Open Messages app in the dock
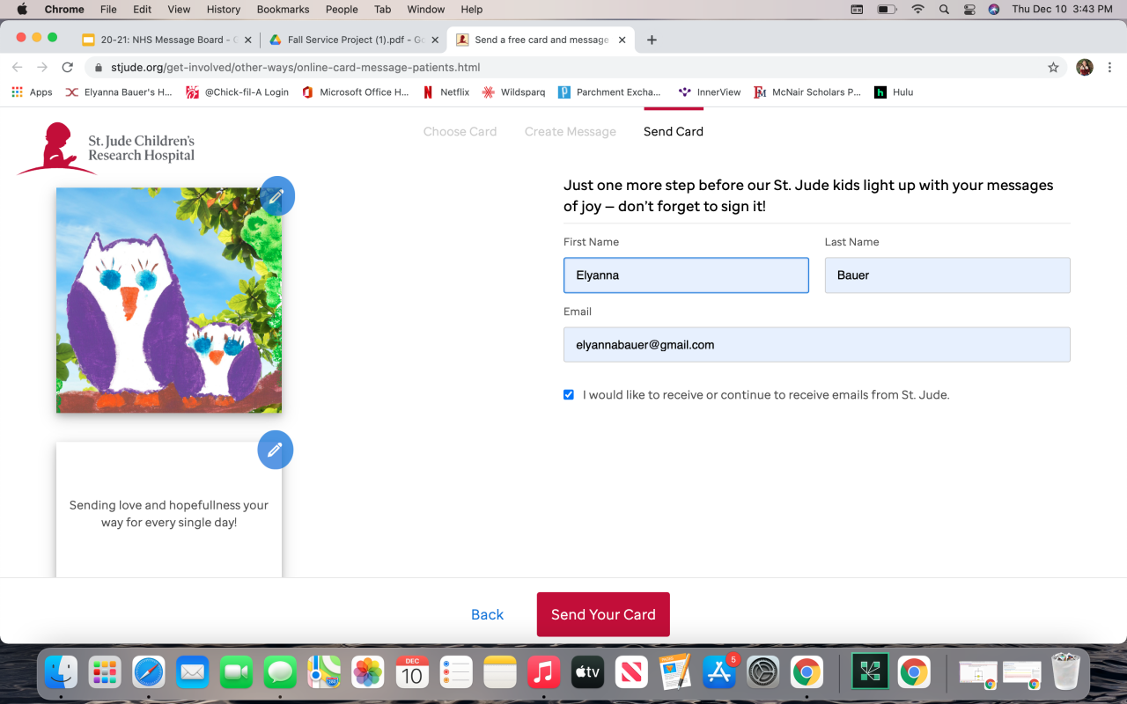This screenshot has width=1127, height=704. (x=280, y=673)
